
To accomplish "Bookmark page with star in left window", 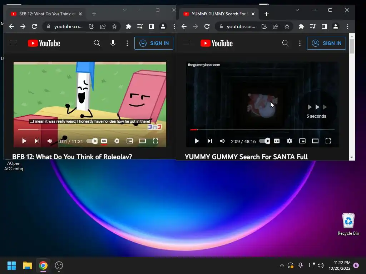I will click(x=114, y=26).
